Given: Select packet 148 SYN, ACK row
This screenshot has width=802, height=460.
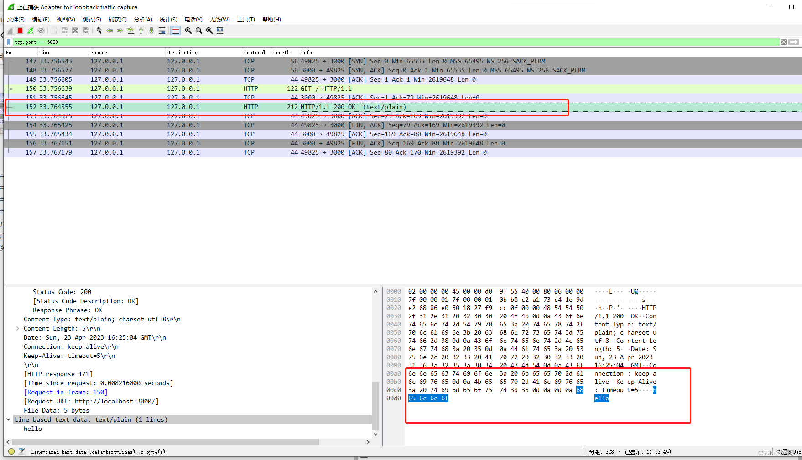Looking at the screenshot, I should click(403, 70).
